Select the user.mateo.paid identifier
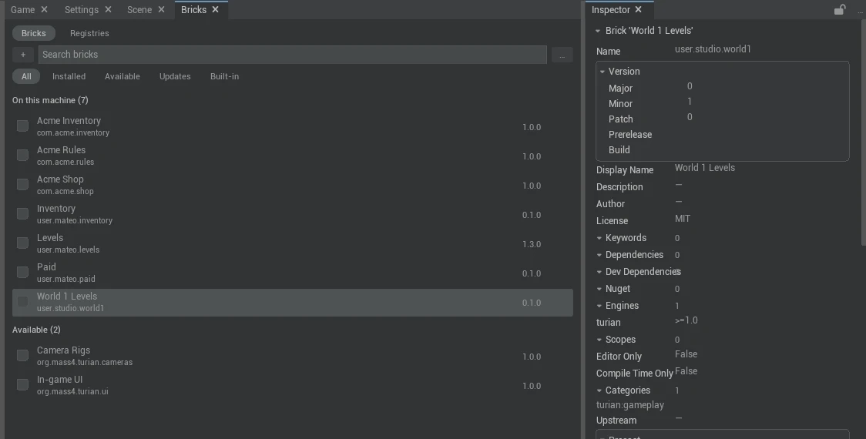 click(65, 279)
